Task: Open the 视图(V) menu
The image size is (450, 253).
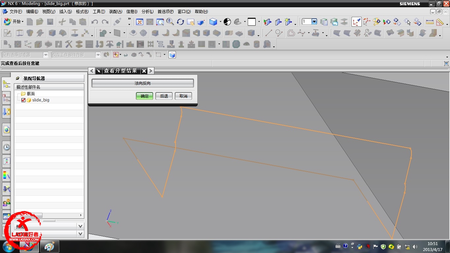Action: 49,12
